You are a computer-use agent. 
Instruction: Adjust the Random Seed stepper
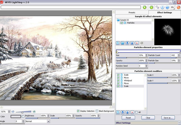coord(146,66)
